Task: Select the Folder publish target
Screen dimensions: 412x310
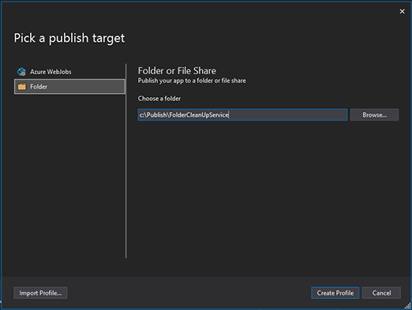Action: point(69,87)
